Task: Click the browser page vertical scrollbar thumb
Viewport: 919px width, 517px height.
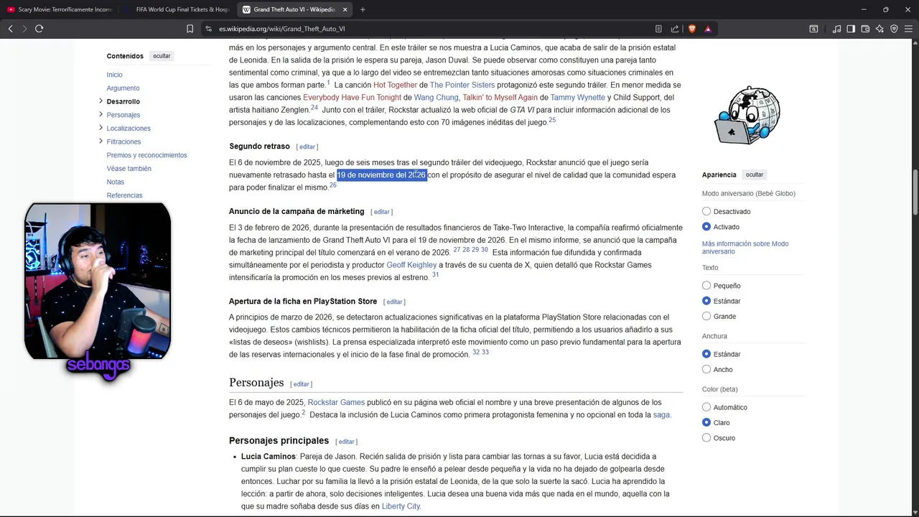Action: 915,192
